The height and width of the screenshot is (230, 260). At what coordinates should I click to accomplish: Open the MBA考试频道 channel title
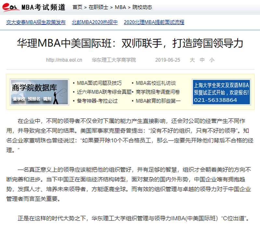point(43,7)
